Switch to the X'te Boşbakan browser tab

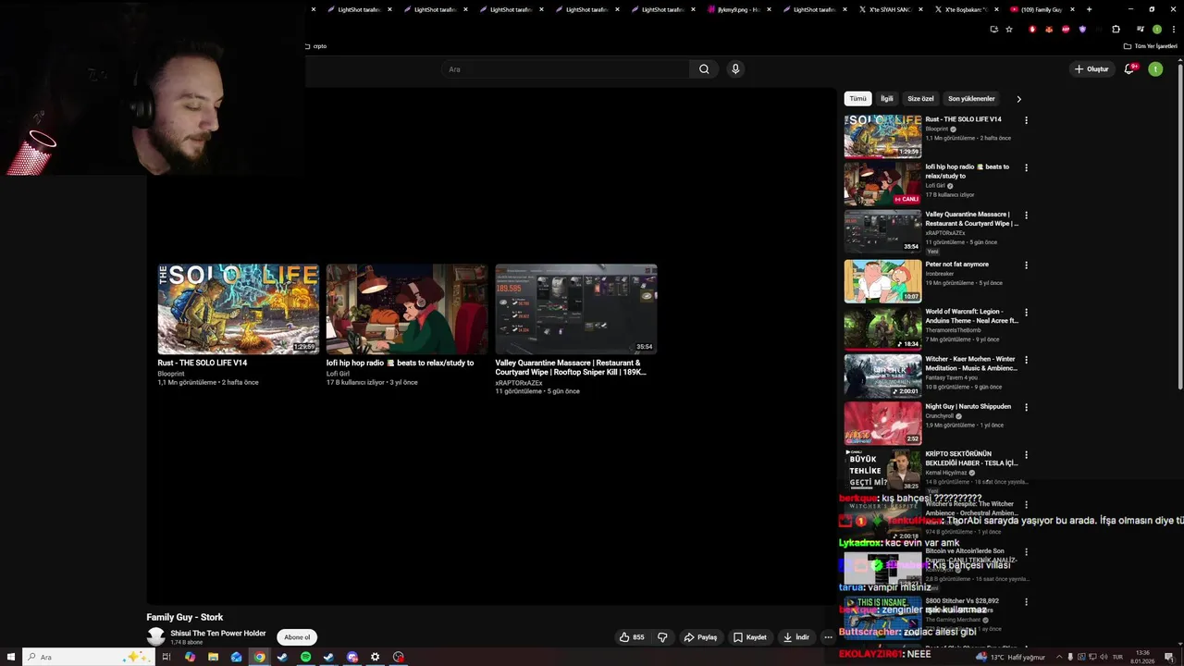(965, 9)
